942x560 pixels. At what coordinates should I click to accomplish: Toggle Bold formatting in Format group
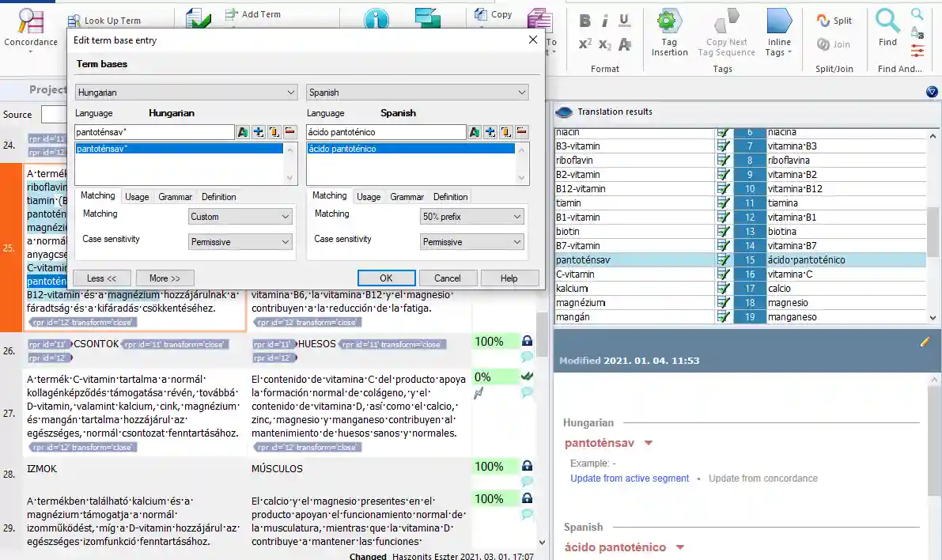585,21
